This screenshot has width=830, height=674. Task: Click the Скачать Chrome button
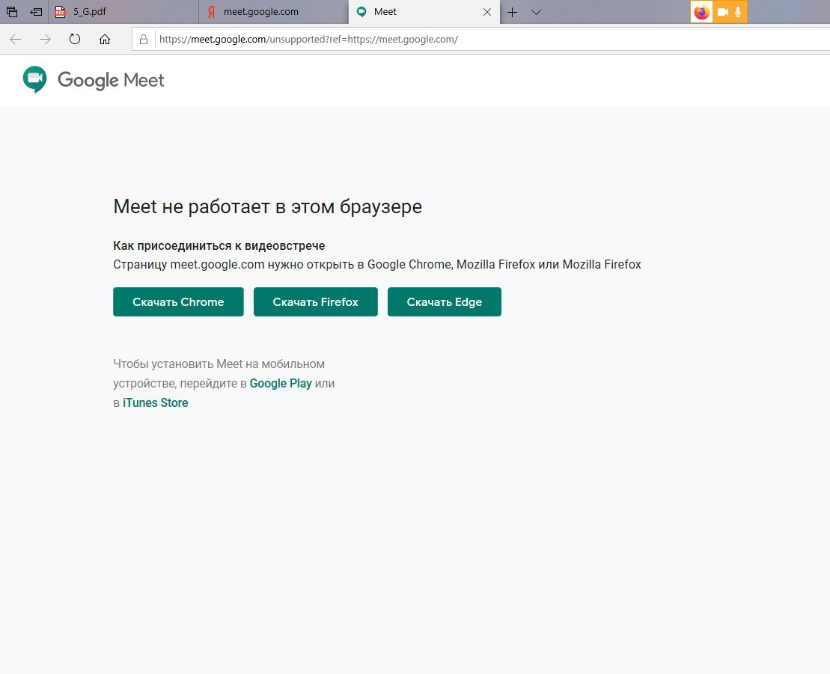click(178, 302)
